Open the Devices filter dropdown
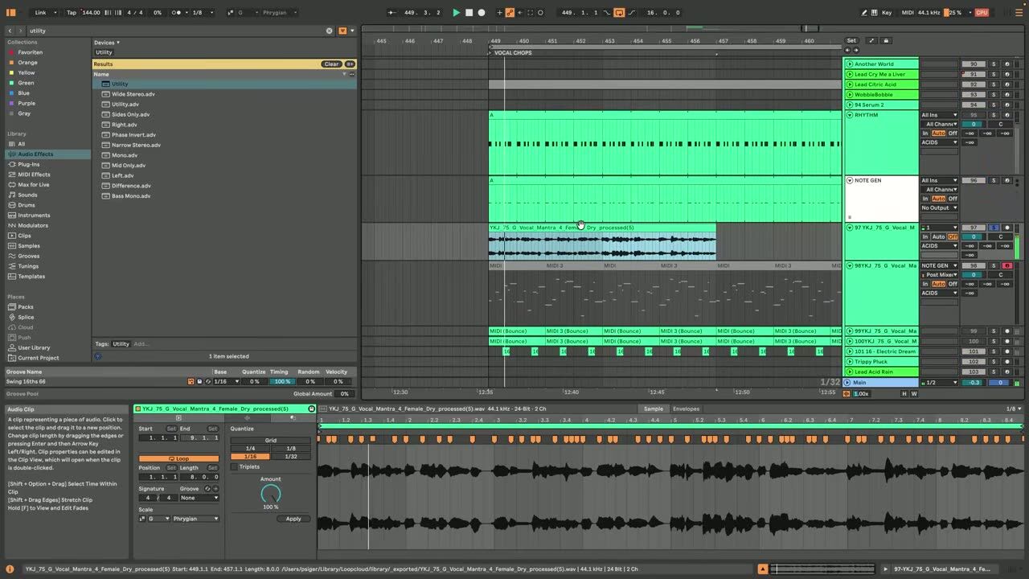Viewport: 1029px width, 579px height. point(106,43)
